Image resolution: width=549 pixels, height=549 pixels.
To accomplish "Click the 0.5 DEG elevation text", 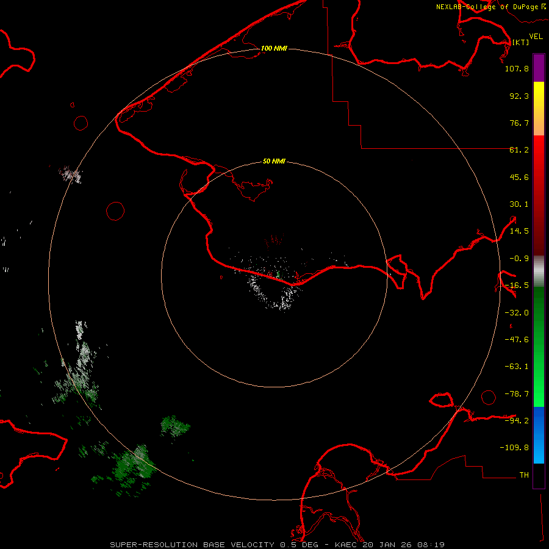I will point(300,545).
